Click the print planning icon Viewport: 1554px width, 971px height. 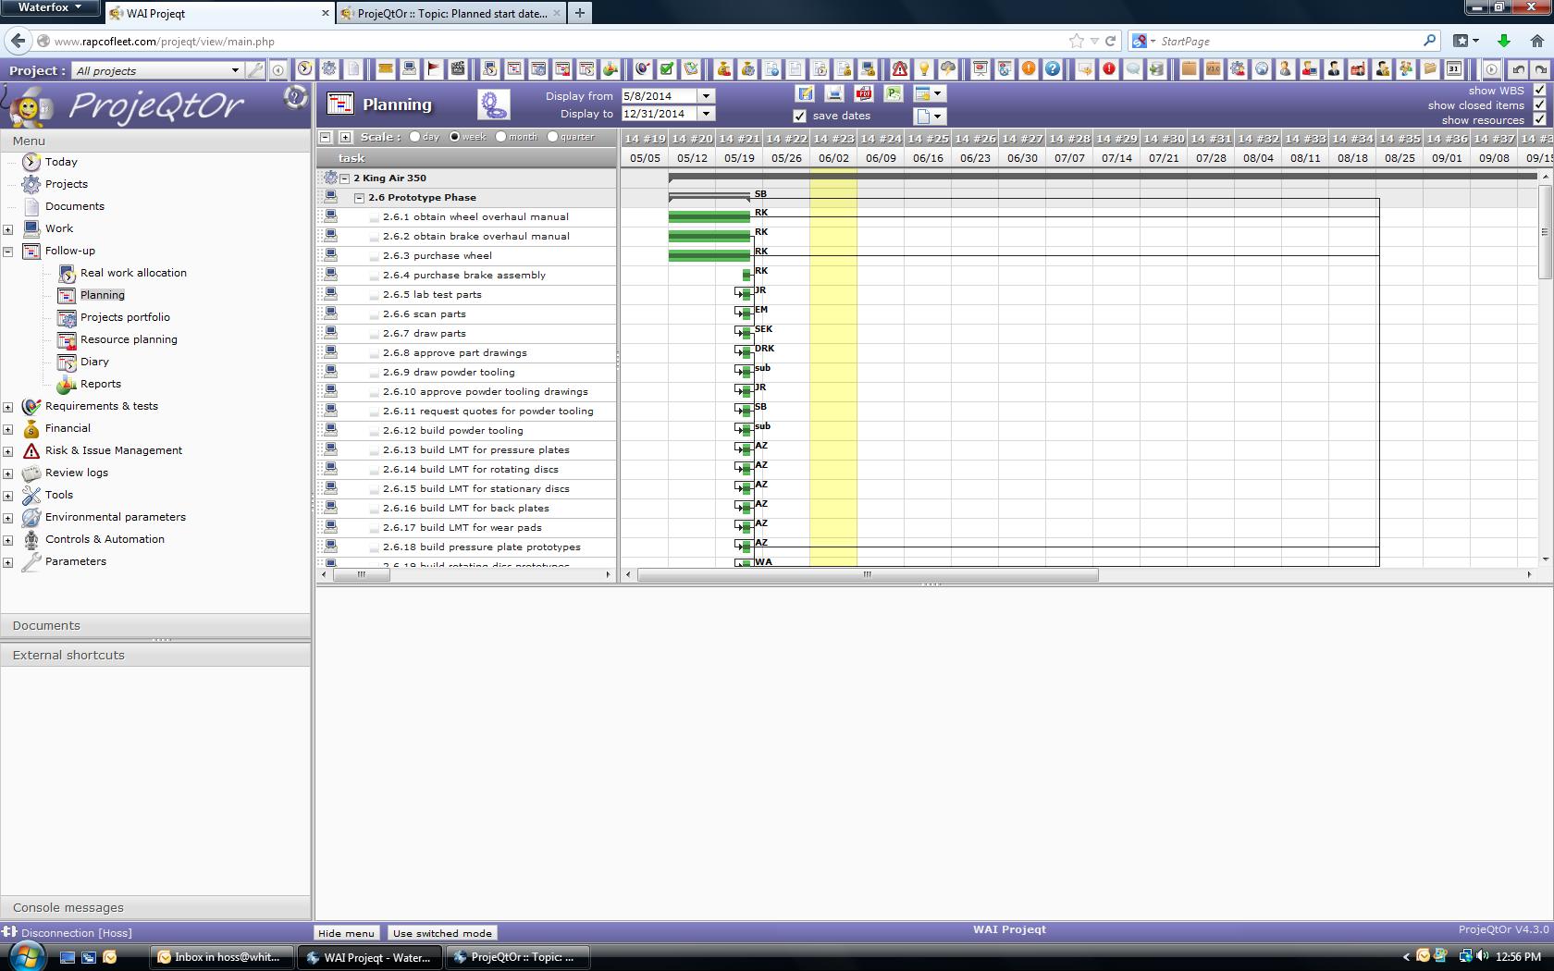pyautogui.click(x=834, y=93)
